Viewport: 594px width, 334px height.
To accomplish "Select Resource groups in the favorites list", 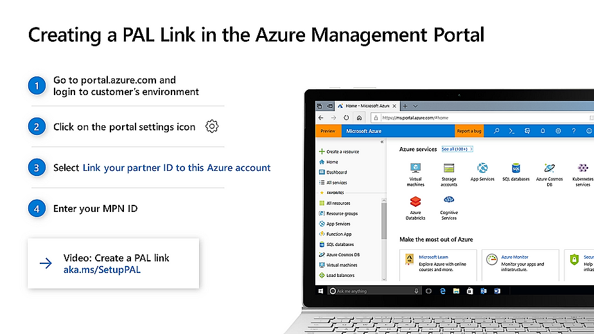I will 338,213.
